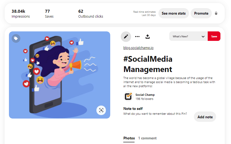
Task: Open visual search lens icon on image
Action: 101,110
